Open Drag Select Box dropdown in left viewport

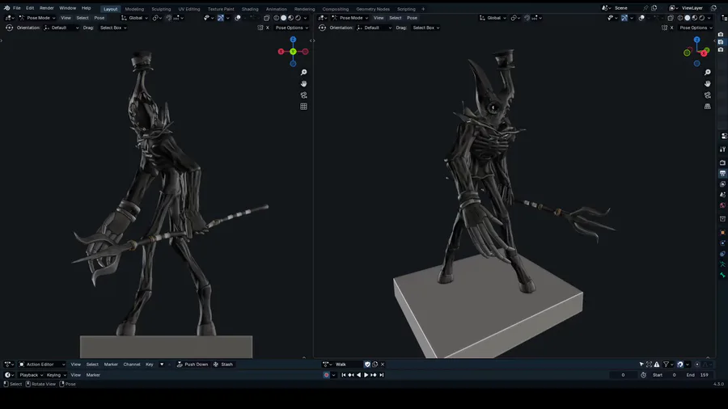pyautogui.click(x=112, y=27)
